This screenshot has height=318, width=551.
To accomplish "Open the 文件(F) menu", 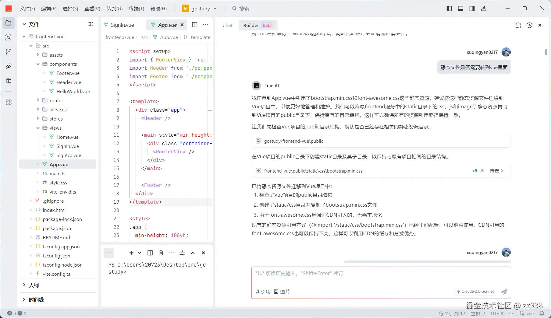I will 27,9.
